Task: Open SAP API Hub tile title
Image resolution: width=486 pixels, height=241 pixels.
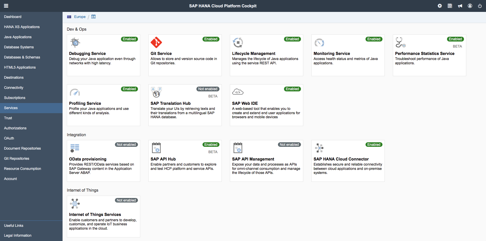Action: (163, 159)
